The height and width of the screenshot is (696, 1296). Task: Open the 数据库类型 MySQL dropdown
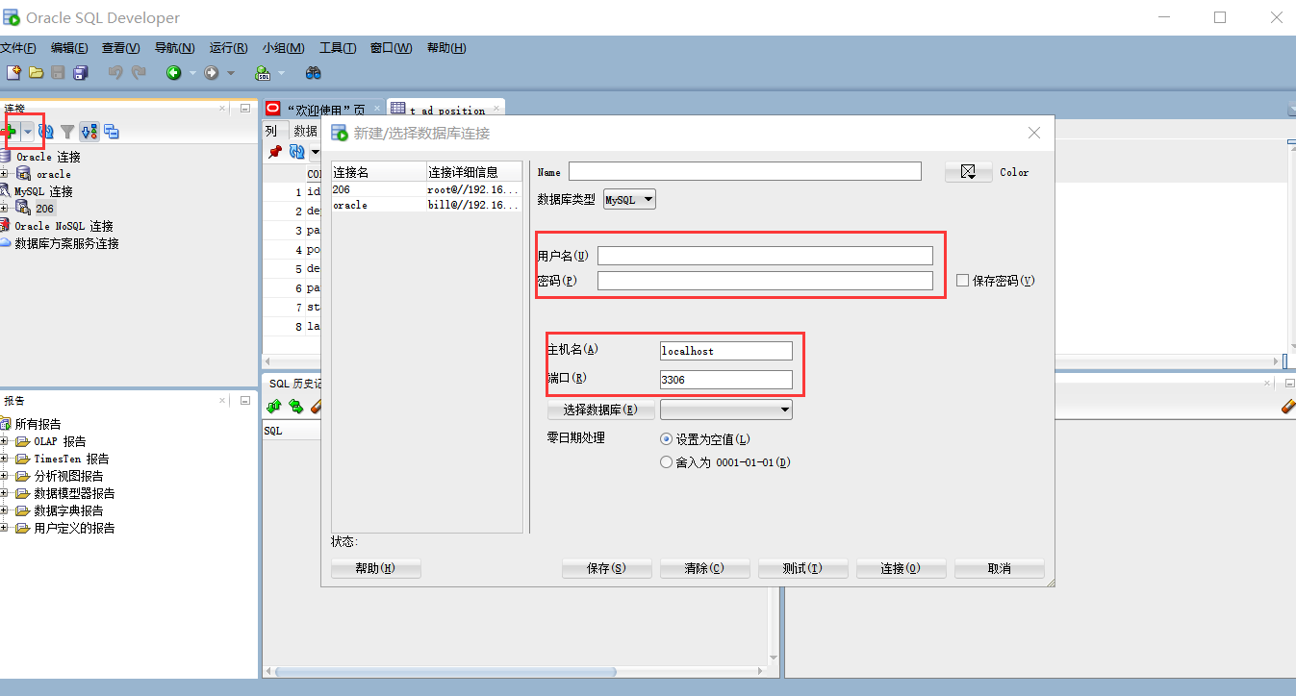[x=629, y=200]
